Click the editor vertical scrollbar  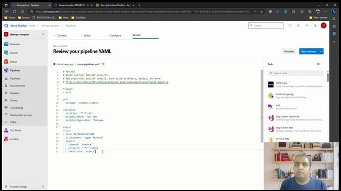tap(262, 106)
